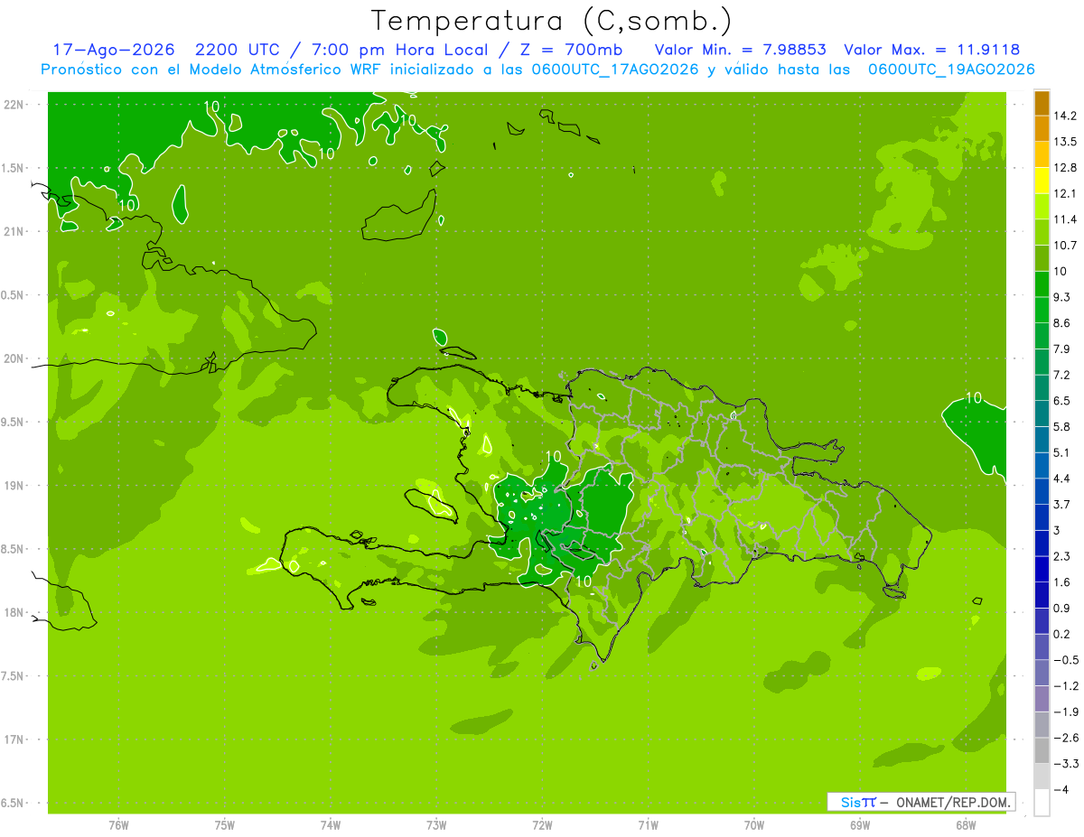The height and width of the screenshot is (837, 1084).
Task: Click the "14.2" colorbar value
Action: tap(1065, 116)
